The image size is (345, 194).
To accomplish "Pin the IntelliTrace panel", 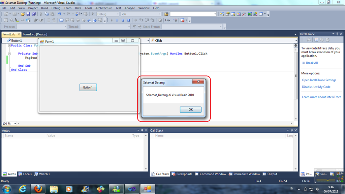I will [337, 34].
